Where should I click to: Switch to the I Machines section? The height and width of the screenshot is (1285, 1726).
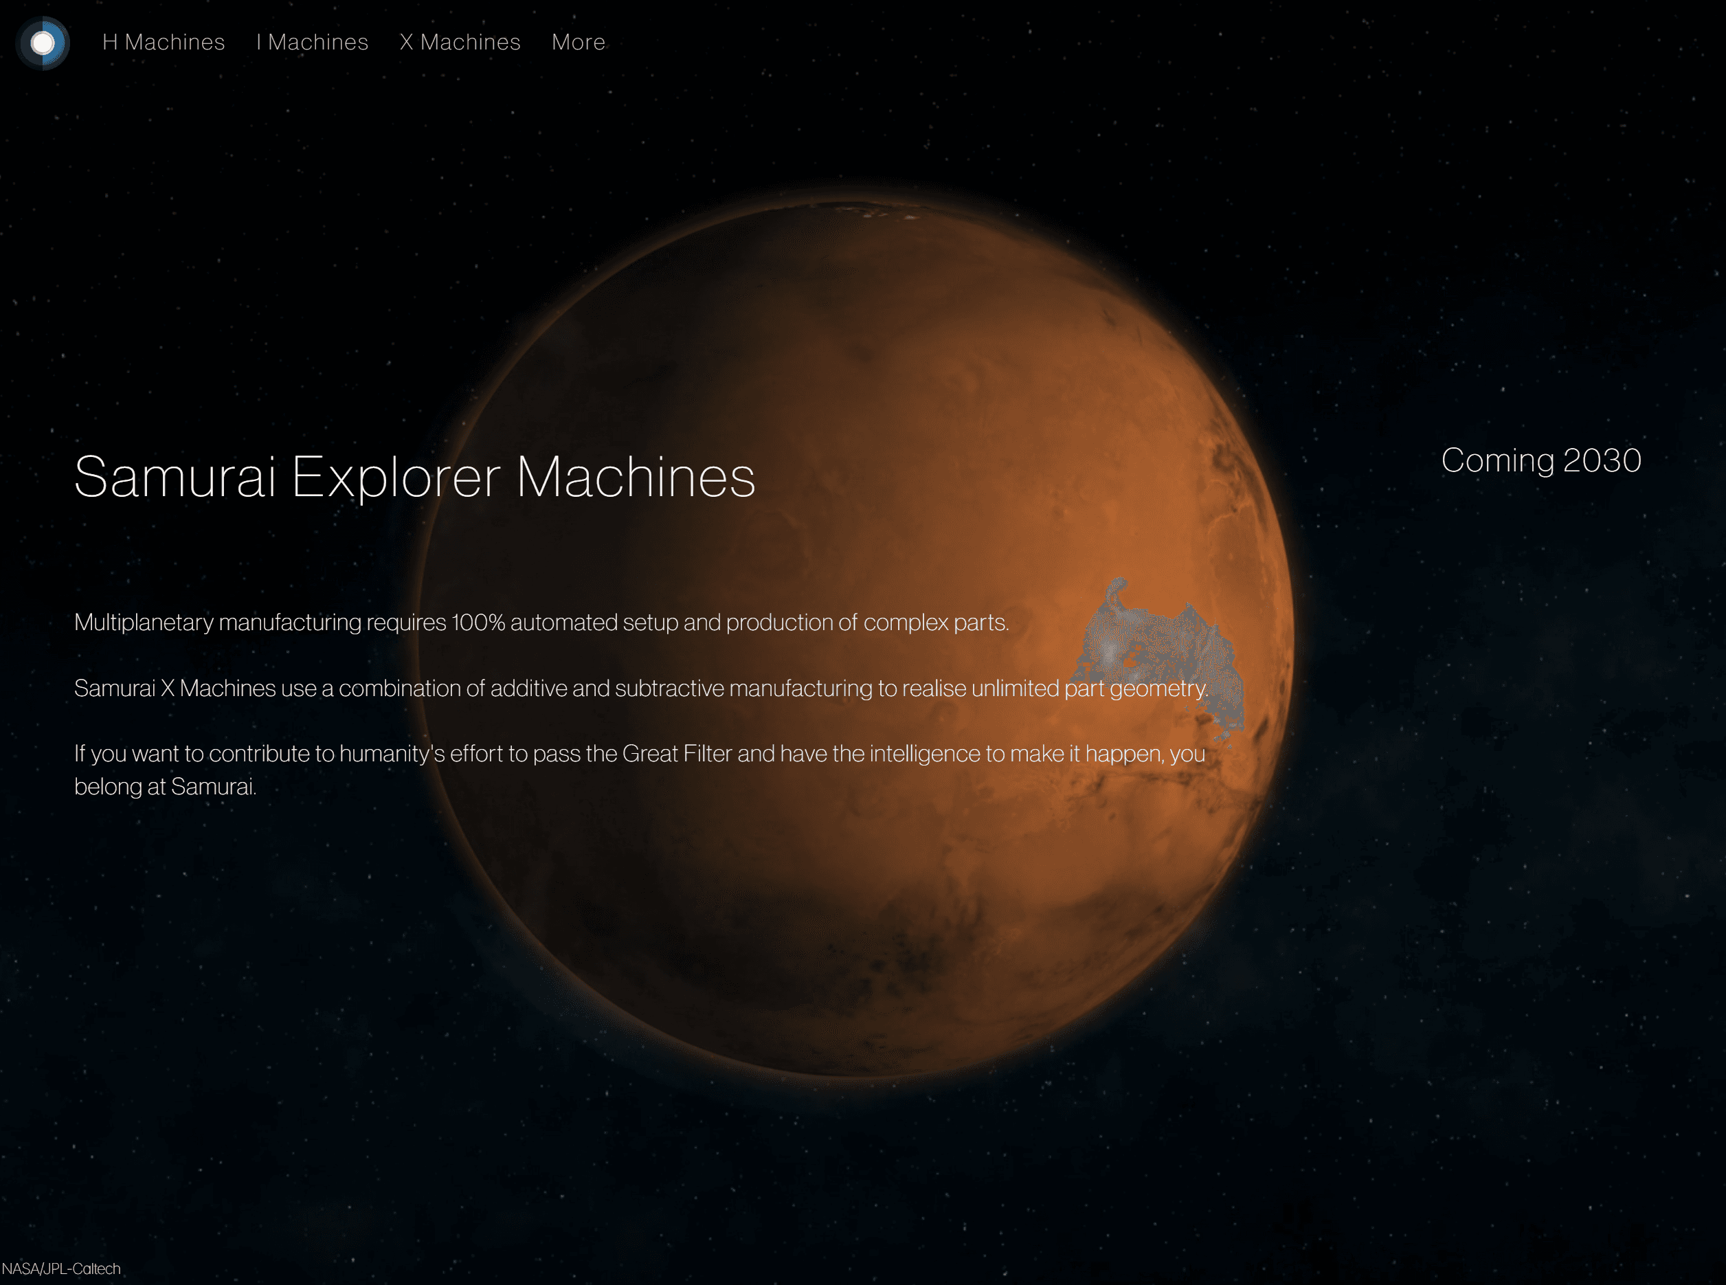[312, 42]
